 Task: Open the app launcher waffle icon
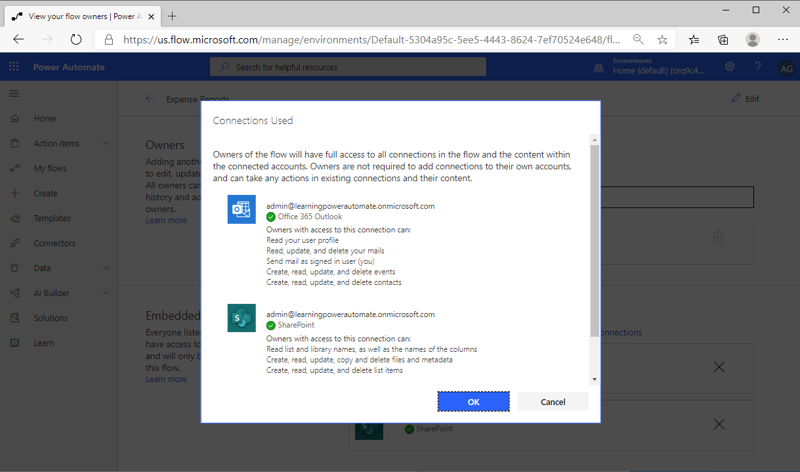(14, 66)
